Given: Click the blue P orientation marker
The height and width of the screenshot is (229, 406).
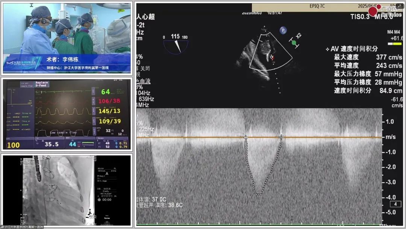Looking at the screenshot, I should pyautogui.click(x=283, y=30).
